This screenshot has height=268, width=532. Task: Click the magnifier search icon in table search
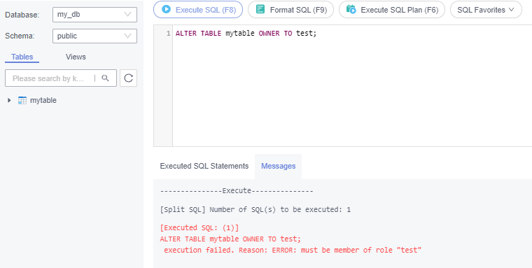click(105, 78)
